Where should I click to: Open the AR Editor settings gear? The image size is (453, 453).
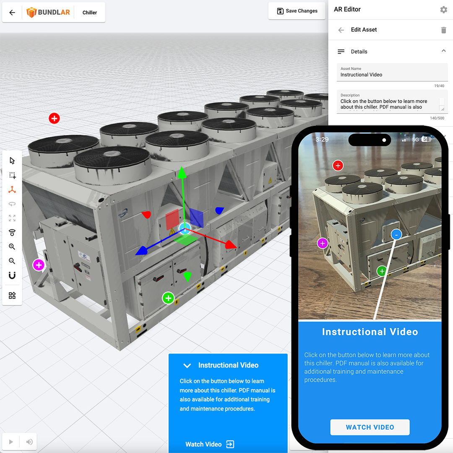click(444, 9)
